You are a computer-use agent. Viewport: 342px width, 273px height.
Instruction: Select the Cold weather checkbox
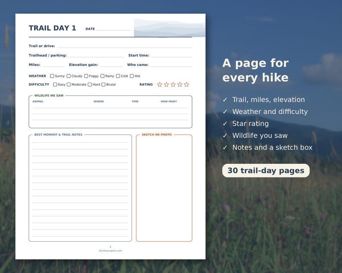click(x=118, y=76)
